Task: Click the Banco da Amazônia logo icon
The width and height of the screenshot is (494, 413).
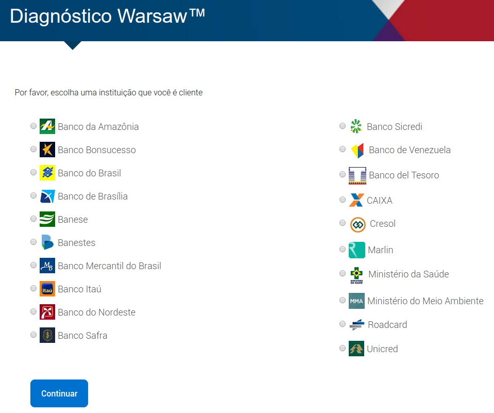Action: (x=47, y=126)
